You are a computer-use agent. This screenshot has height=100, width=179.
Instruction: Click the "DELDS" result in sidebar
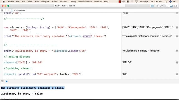[x=127, y=62]
